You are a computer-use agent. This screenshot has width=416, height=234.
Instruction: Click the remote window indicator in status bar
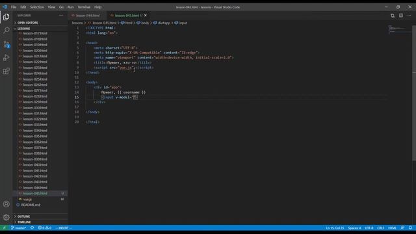tap(4, 228)
